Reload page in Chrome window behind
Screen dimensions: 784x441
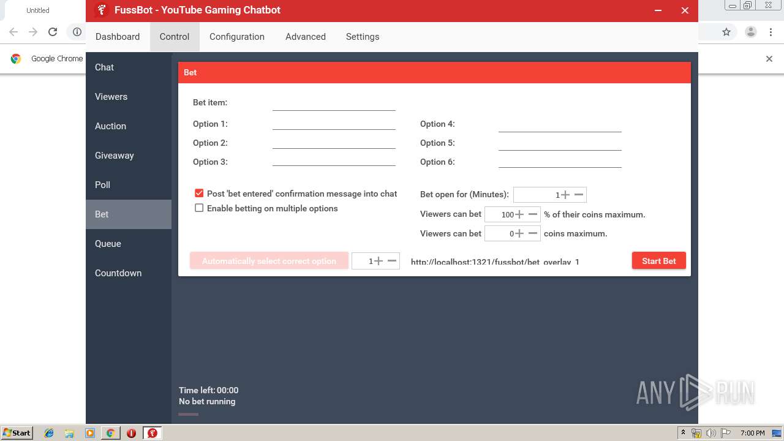coord(53,32)
